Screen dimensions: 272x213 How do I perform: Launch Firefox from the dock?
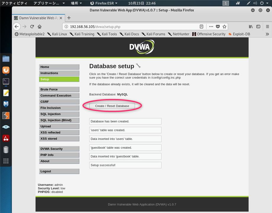point(6,70)
